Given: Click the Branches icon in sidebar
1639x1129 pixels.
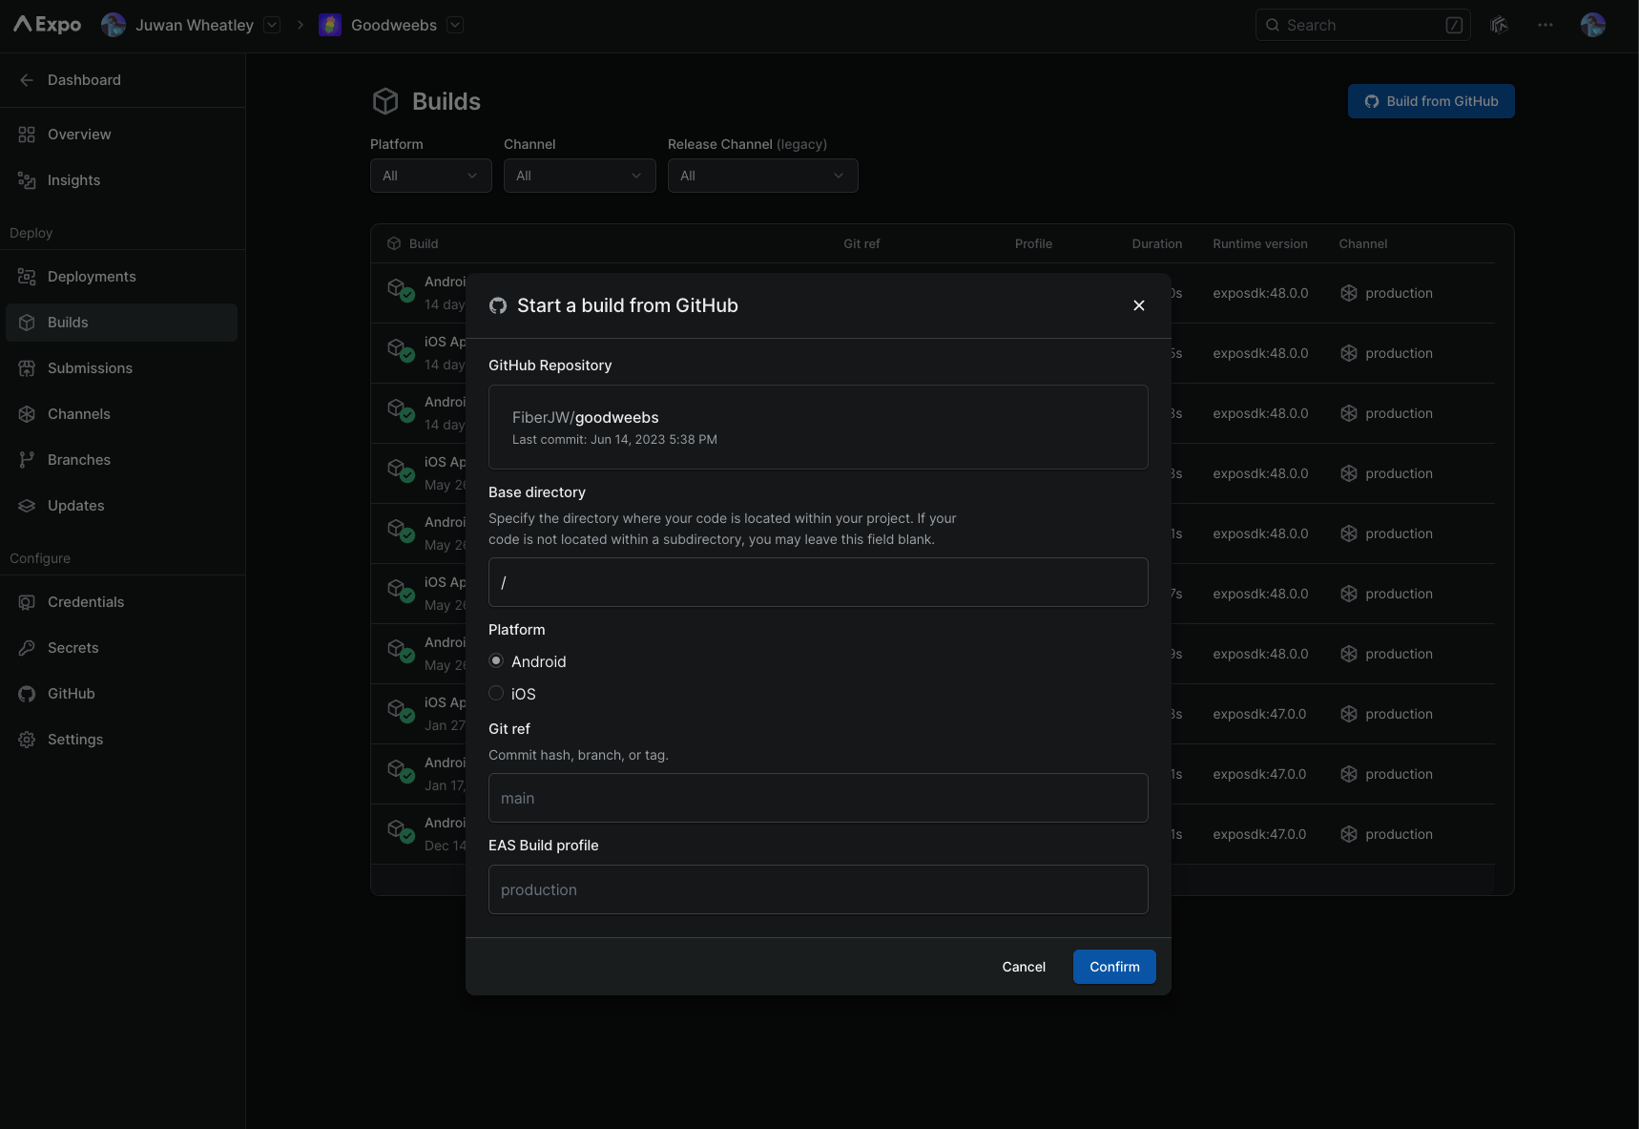Looking at the screenshot, I should [27, 460].
